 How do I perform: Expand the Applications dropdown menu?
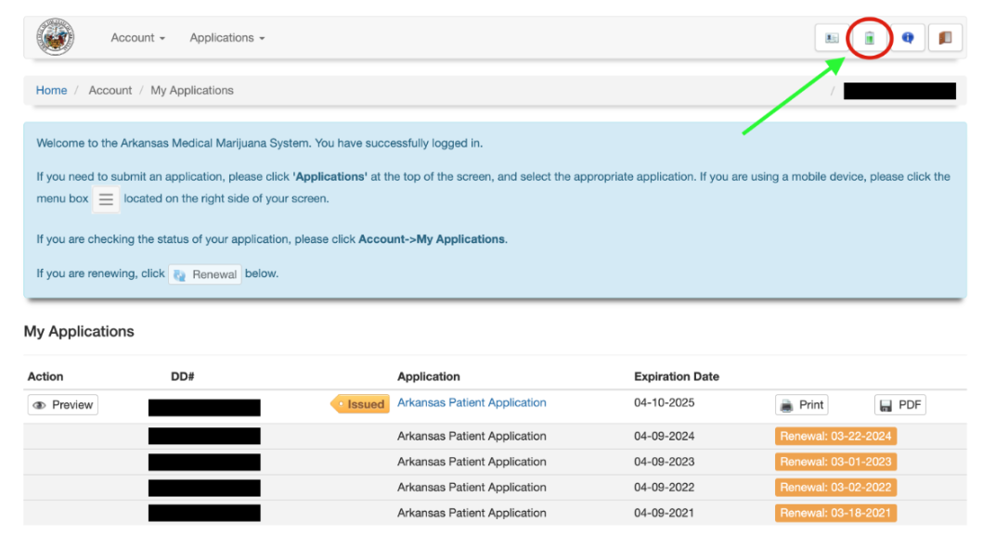coord(227,38)
